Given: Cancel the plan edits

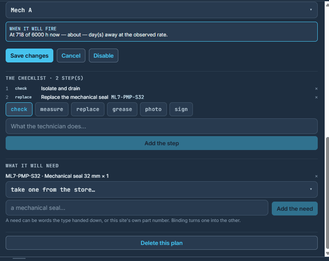Looking at the screenshot, I should point(71,55).
